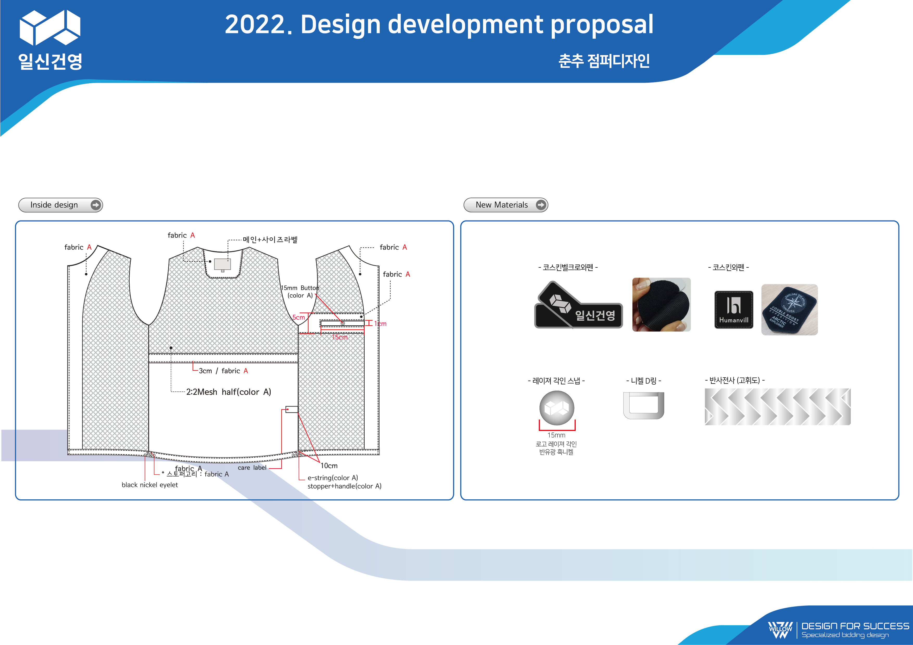Click the care label annotation text
The height and width of the screenshot is (645, 913).
tap(252, 468)
